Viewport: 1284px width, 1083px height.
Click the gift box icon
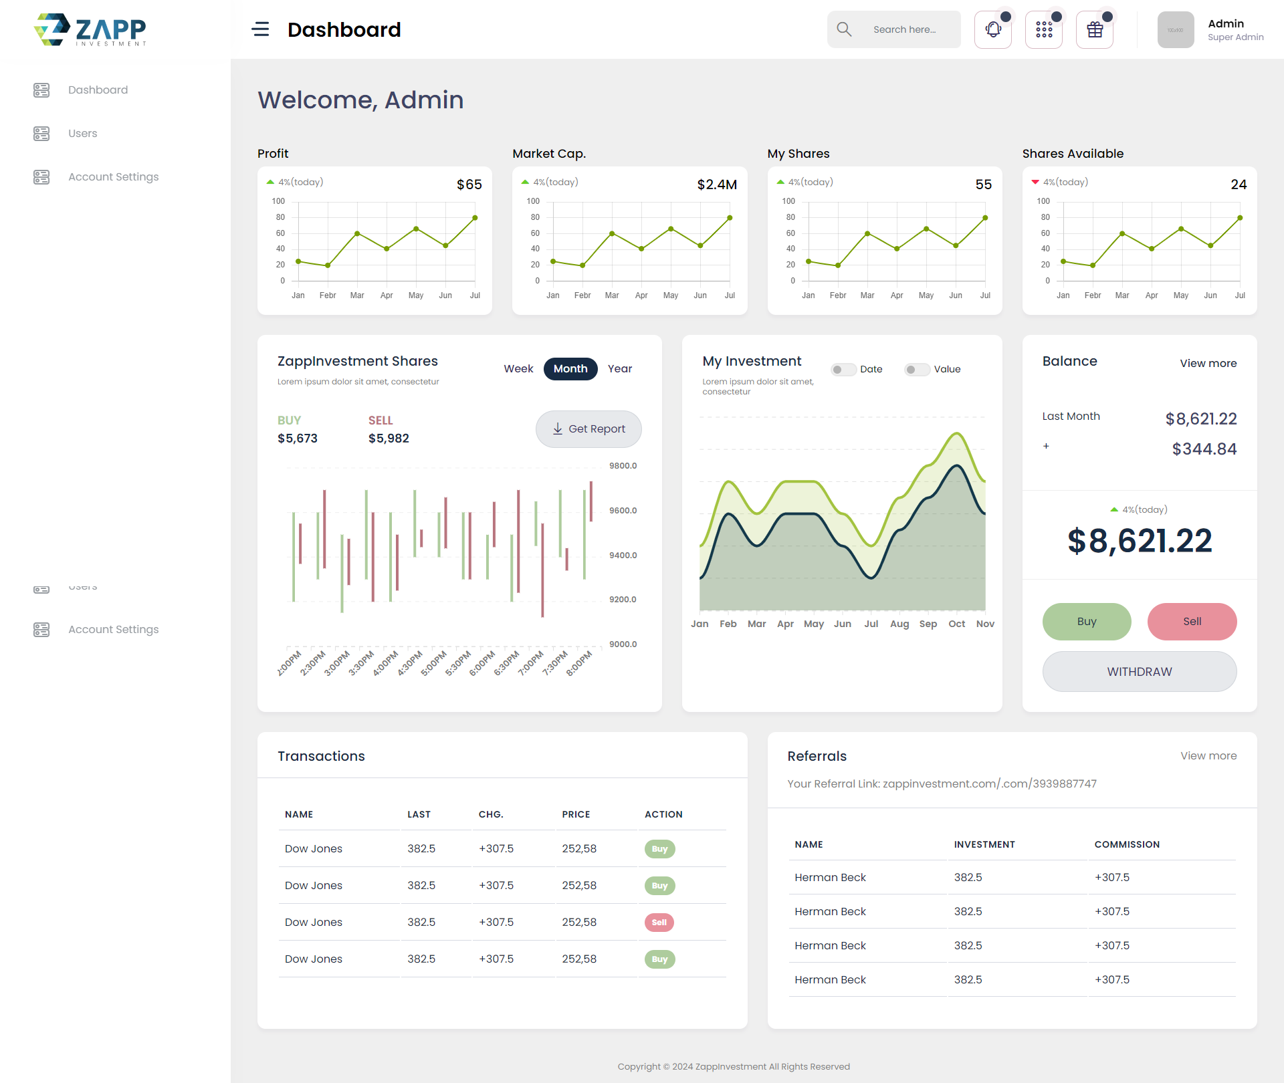(x=1095, y=29)
